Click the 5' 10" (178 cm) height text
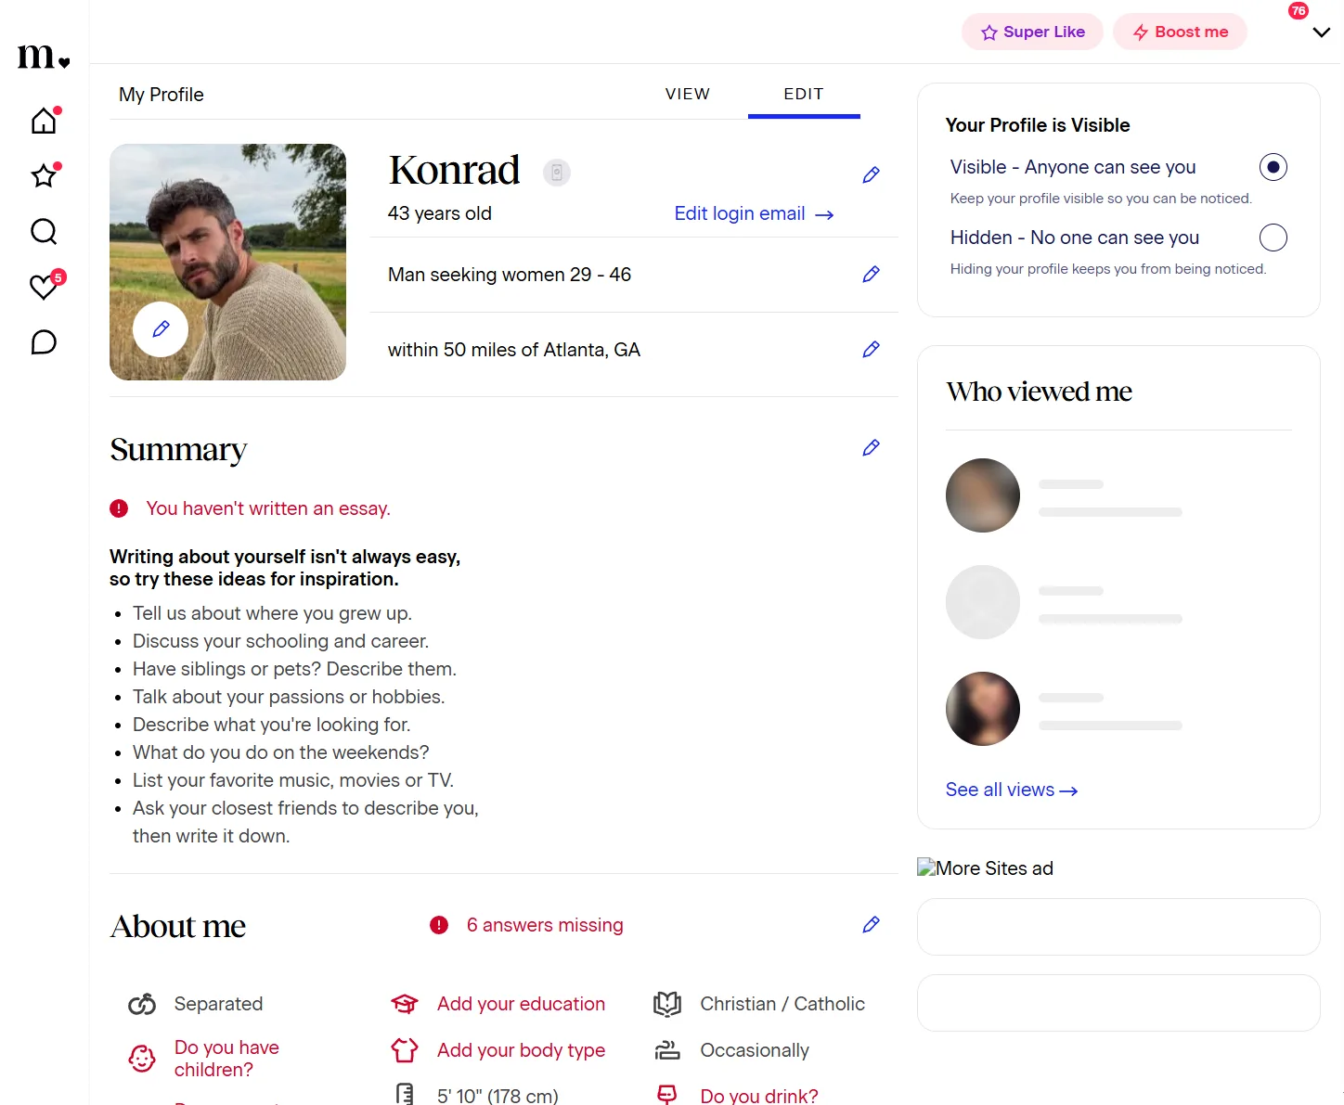1344x1105 pixels. click(x=498, y=1096)
